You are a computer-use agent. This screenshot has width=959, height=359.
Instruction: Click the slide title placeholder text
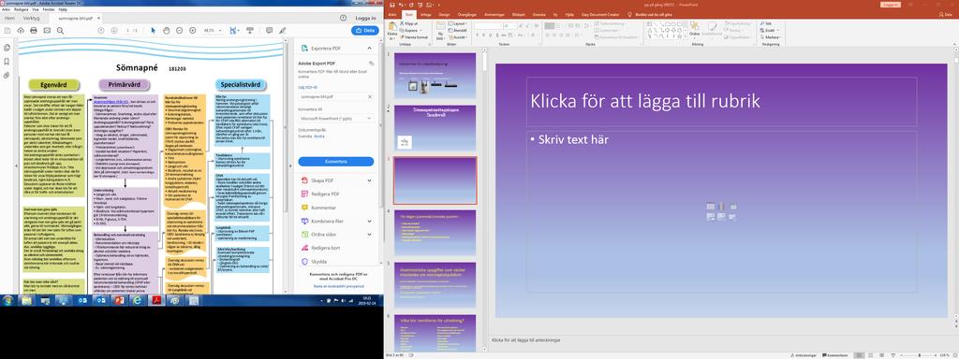(x=645, y=101)
